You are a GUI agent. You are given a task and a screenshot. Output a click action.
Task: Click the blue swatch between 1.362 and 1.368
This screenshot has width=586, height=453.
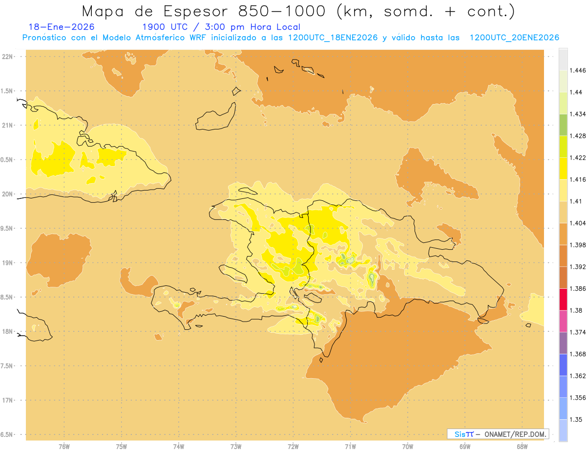pyautogui.click(x=563, y=365)
